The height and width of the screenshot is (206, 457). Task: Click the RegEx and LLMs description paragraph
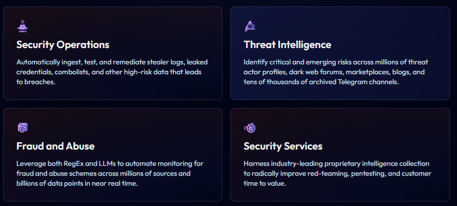click(x=110, y=173)
